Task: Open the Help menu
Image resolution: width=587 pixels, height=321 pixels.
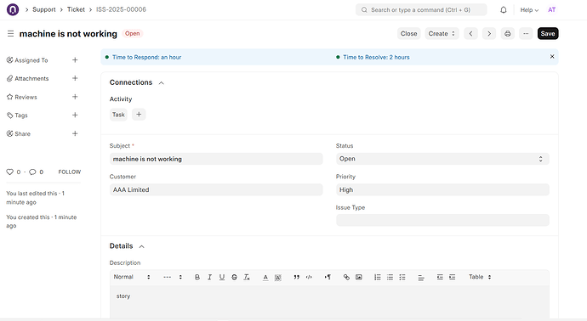Action: tap(529, 10)
